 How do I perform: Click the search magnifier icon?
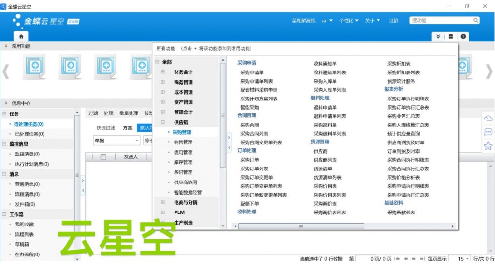[476, 20]
